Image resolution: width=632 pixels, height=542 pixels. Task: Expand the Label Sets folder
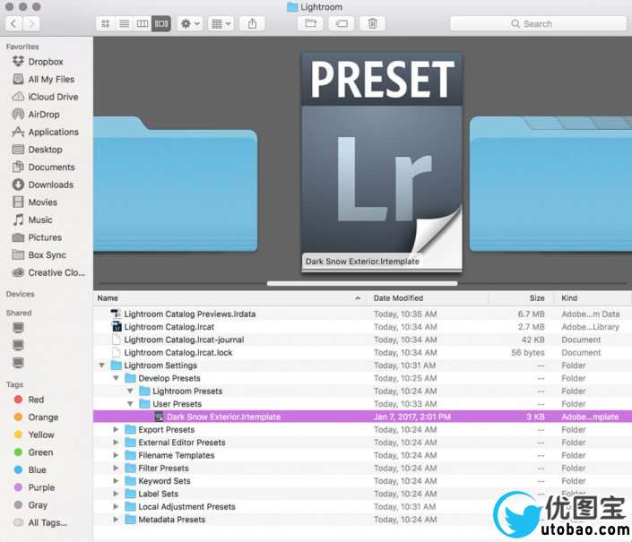click(116, 494)
